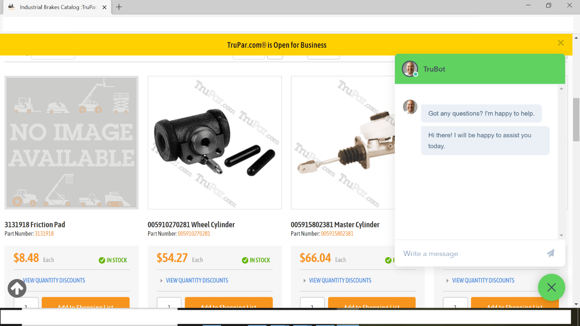Close the TruBot chat with green X button
The width and height of the screenshot is (580, 326).
point(551,288)
